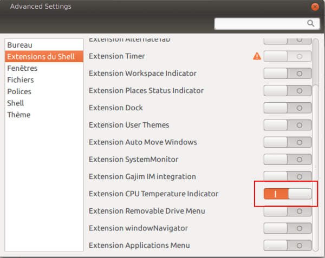
Task: Click the search magnifier icon
Action: pyautogui.click(x=311, y=23)
